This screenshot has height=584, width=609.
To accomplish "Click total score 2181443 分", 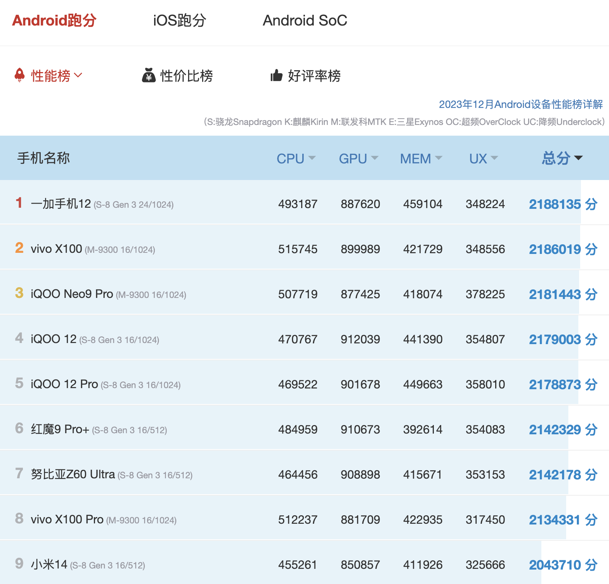I will coord(563,294).
